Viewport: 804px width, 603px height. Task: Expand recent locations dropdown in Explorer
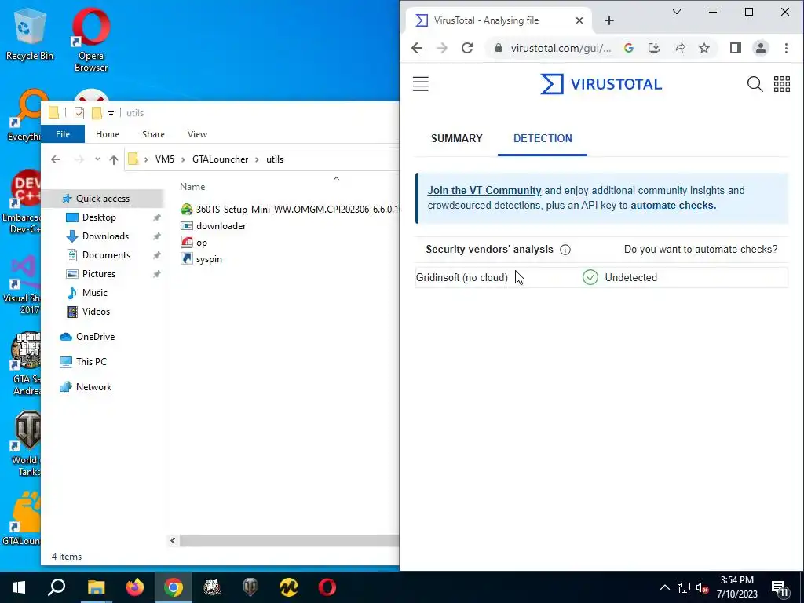(97, 159)
